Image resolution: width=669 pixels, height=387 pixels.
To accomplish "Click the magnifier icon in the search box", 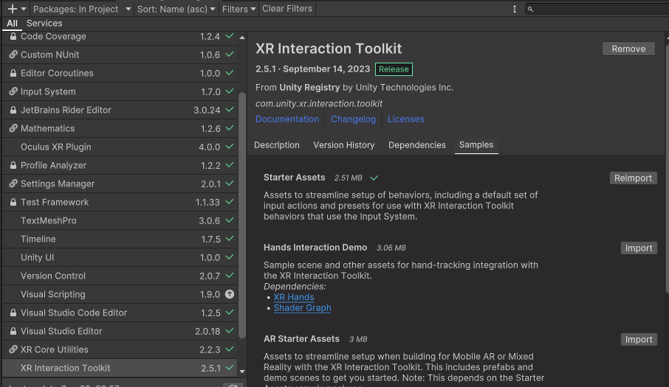I will (530, 9).
